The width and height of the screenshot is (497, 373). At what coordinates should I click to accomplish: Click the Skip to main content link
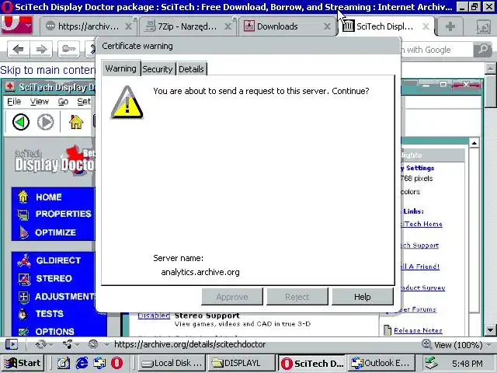click(x=47, y=70)
